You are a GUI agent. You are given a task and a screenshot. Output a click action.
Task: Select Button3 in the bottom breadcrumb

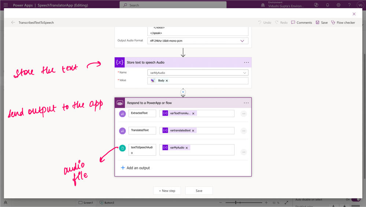107,203
